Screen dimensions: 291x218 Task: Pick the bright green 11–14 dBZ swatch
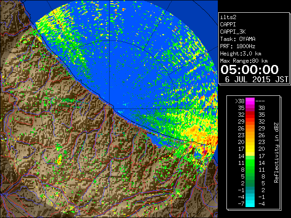[250, 163]
